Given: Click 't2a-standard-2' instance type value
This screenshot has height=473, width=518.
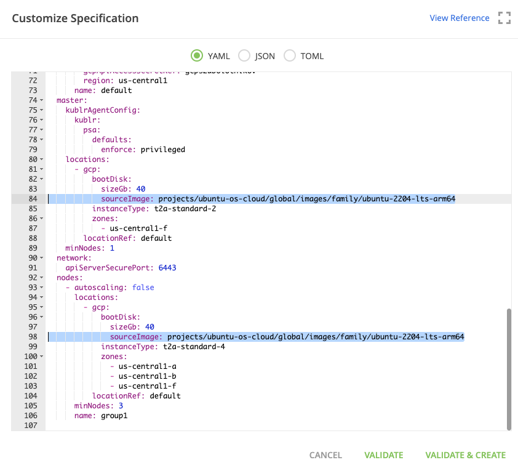Looking at the screenshot, I should (x=185, y=209).
